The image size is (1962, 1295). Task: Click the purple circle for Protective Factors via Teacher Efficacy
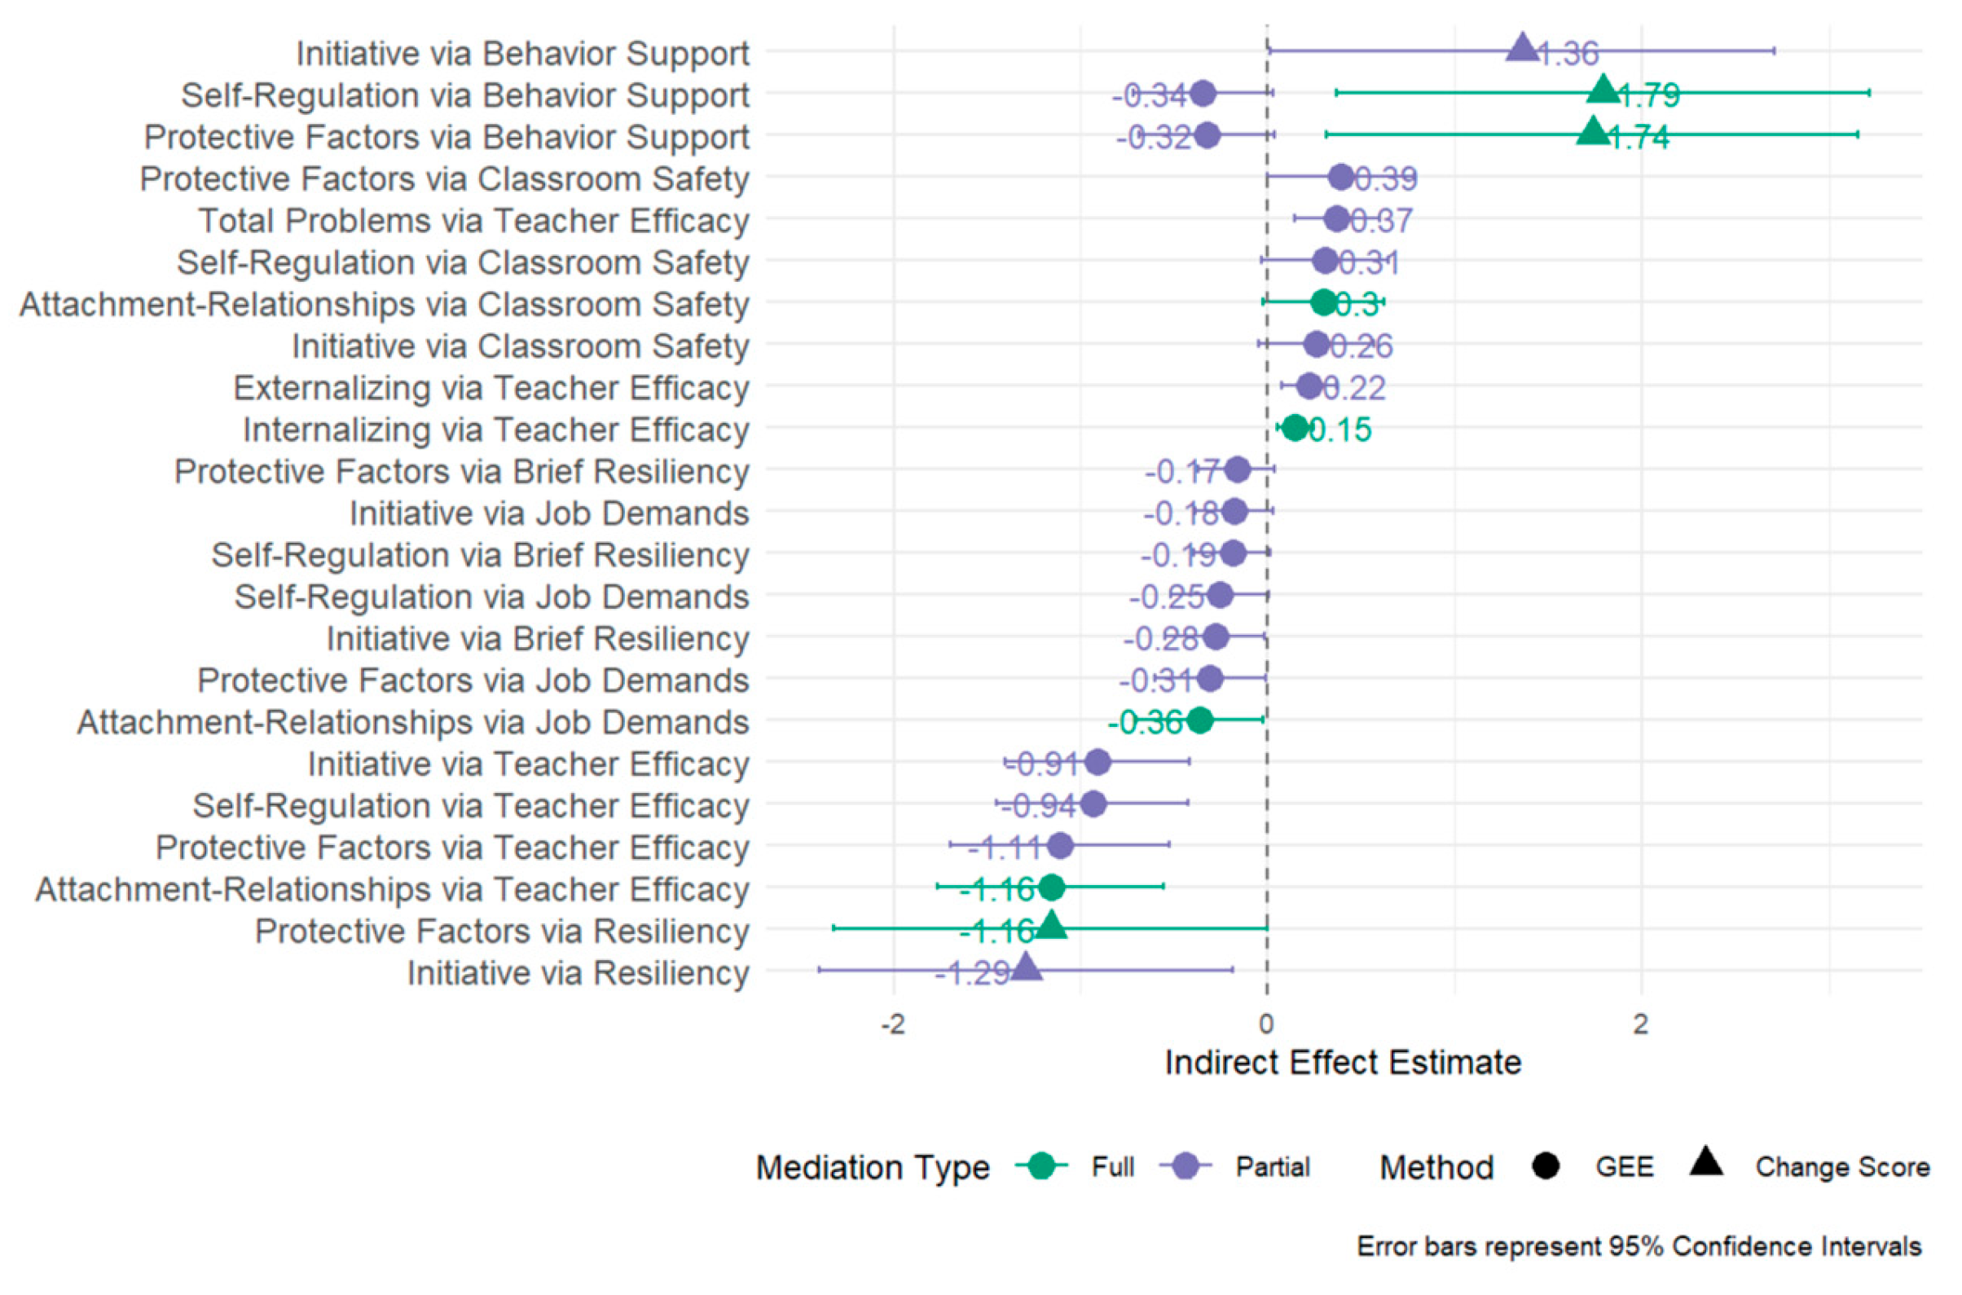[x=1060, y=845]
